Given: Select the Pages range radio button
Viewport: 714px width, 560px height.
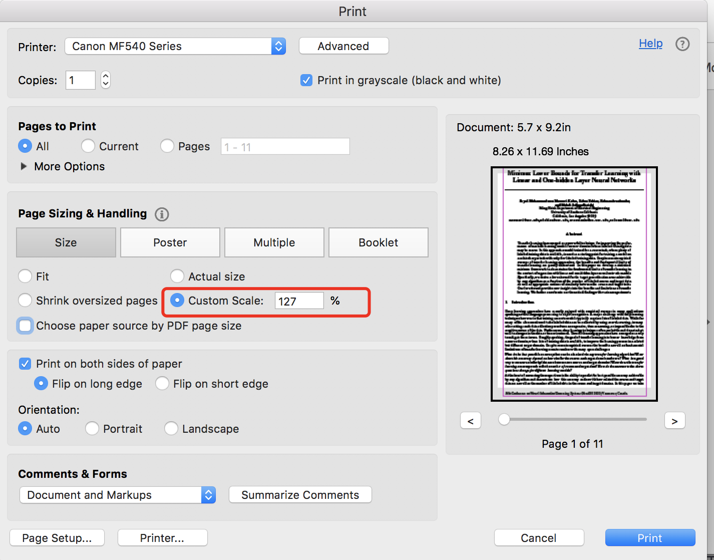Looking at the screenshot, I should tap(167, 146).
